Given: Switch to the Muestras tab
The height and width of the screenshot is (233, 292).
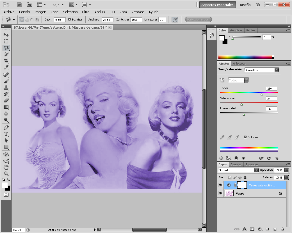Looking at the screenshot, I should pos(236,30).
